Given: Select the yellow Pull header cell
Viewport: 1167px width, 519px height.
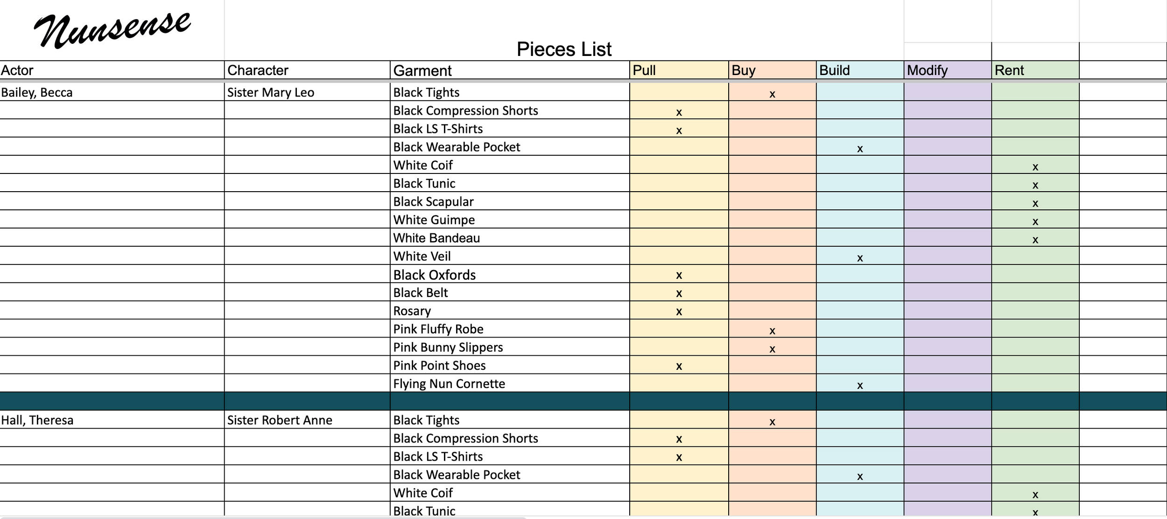Looking at the screenshot, I should pos(679,70).
